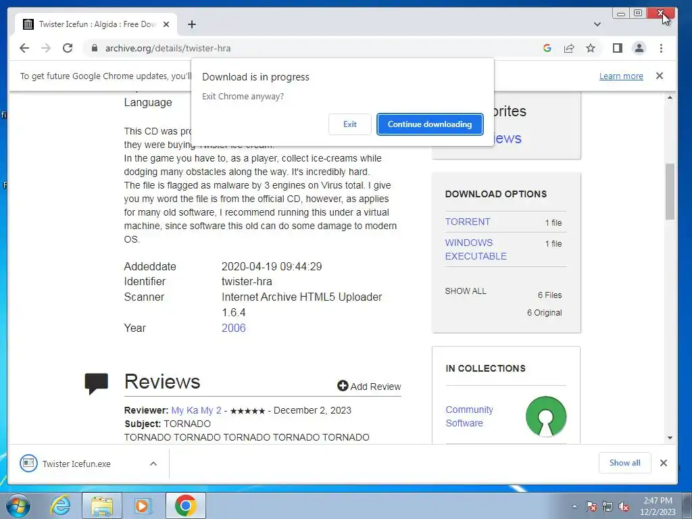Click the Google icon in address bar

click(547, 48)
